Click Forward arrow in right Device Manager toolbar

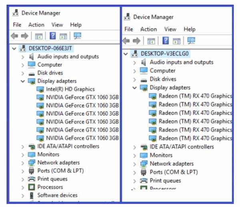point(136,41)
